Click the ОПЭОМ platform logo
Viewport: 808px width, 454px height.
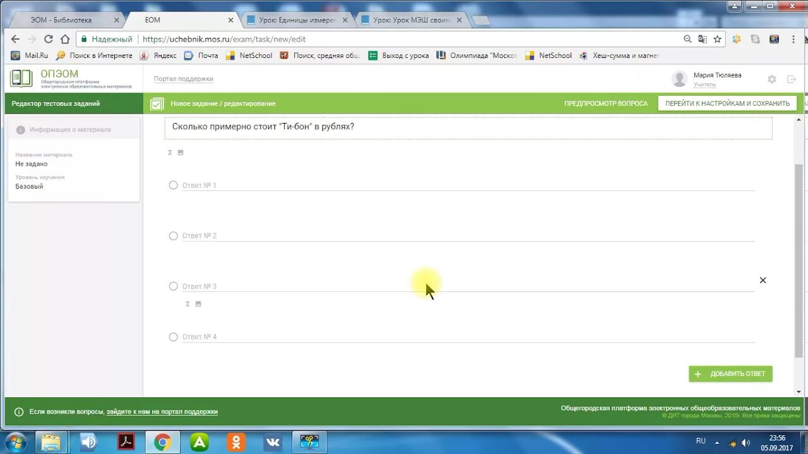[x=71, y=79]
